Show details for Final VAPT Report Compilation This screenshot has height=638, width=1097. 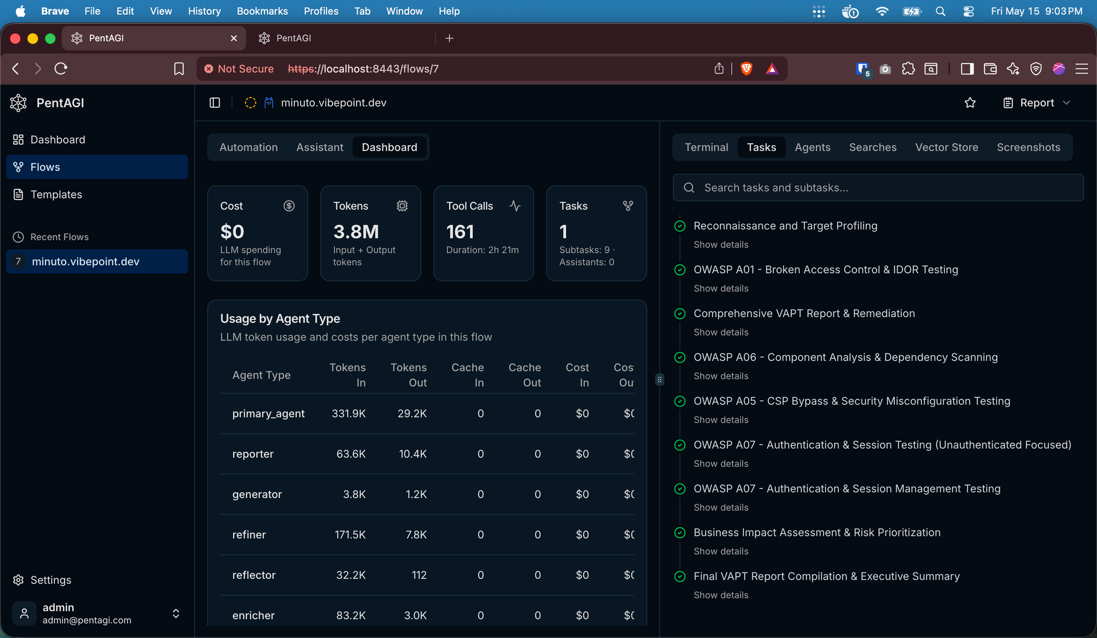click(x=721, y=595)
